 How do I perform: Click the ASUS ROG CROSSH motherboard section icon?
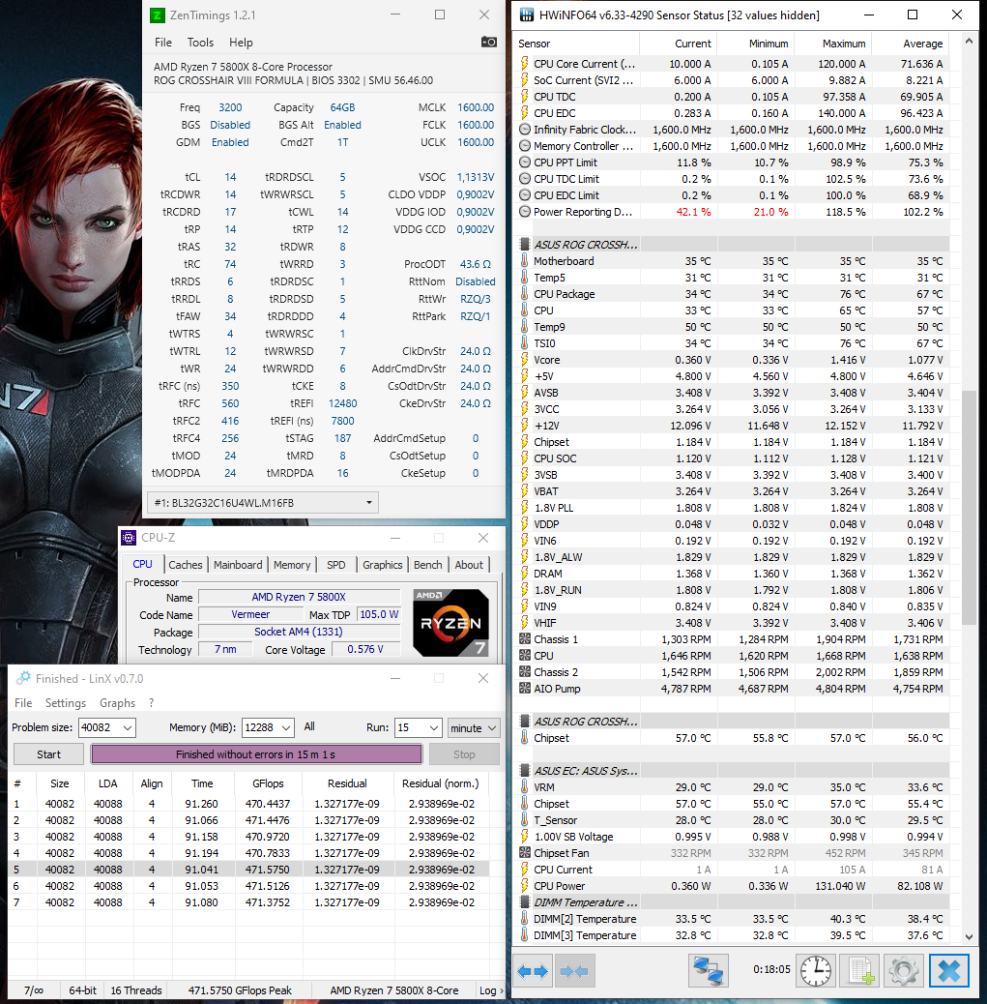click(524, 245)
